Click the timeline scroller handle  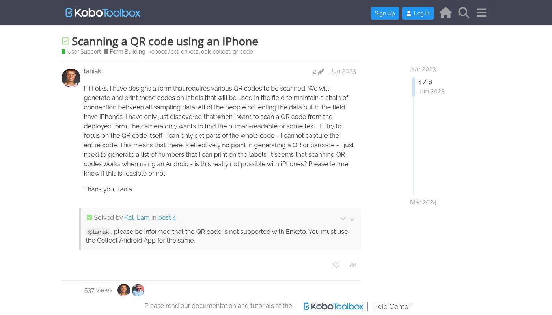click(x=414, y=87)
